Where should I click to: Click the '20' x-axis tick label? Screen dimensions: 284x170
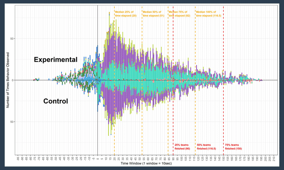click(114, 159)
